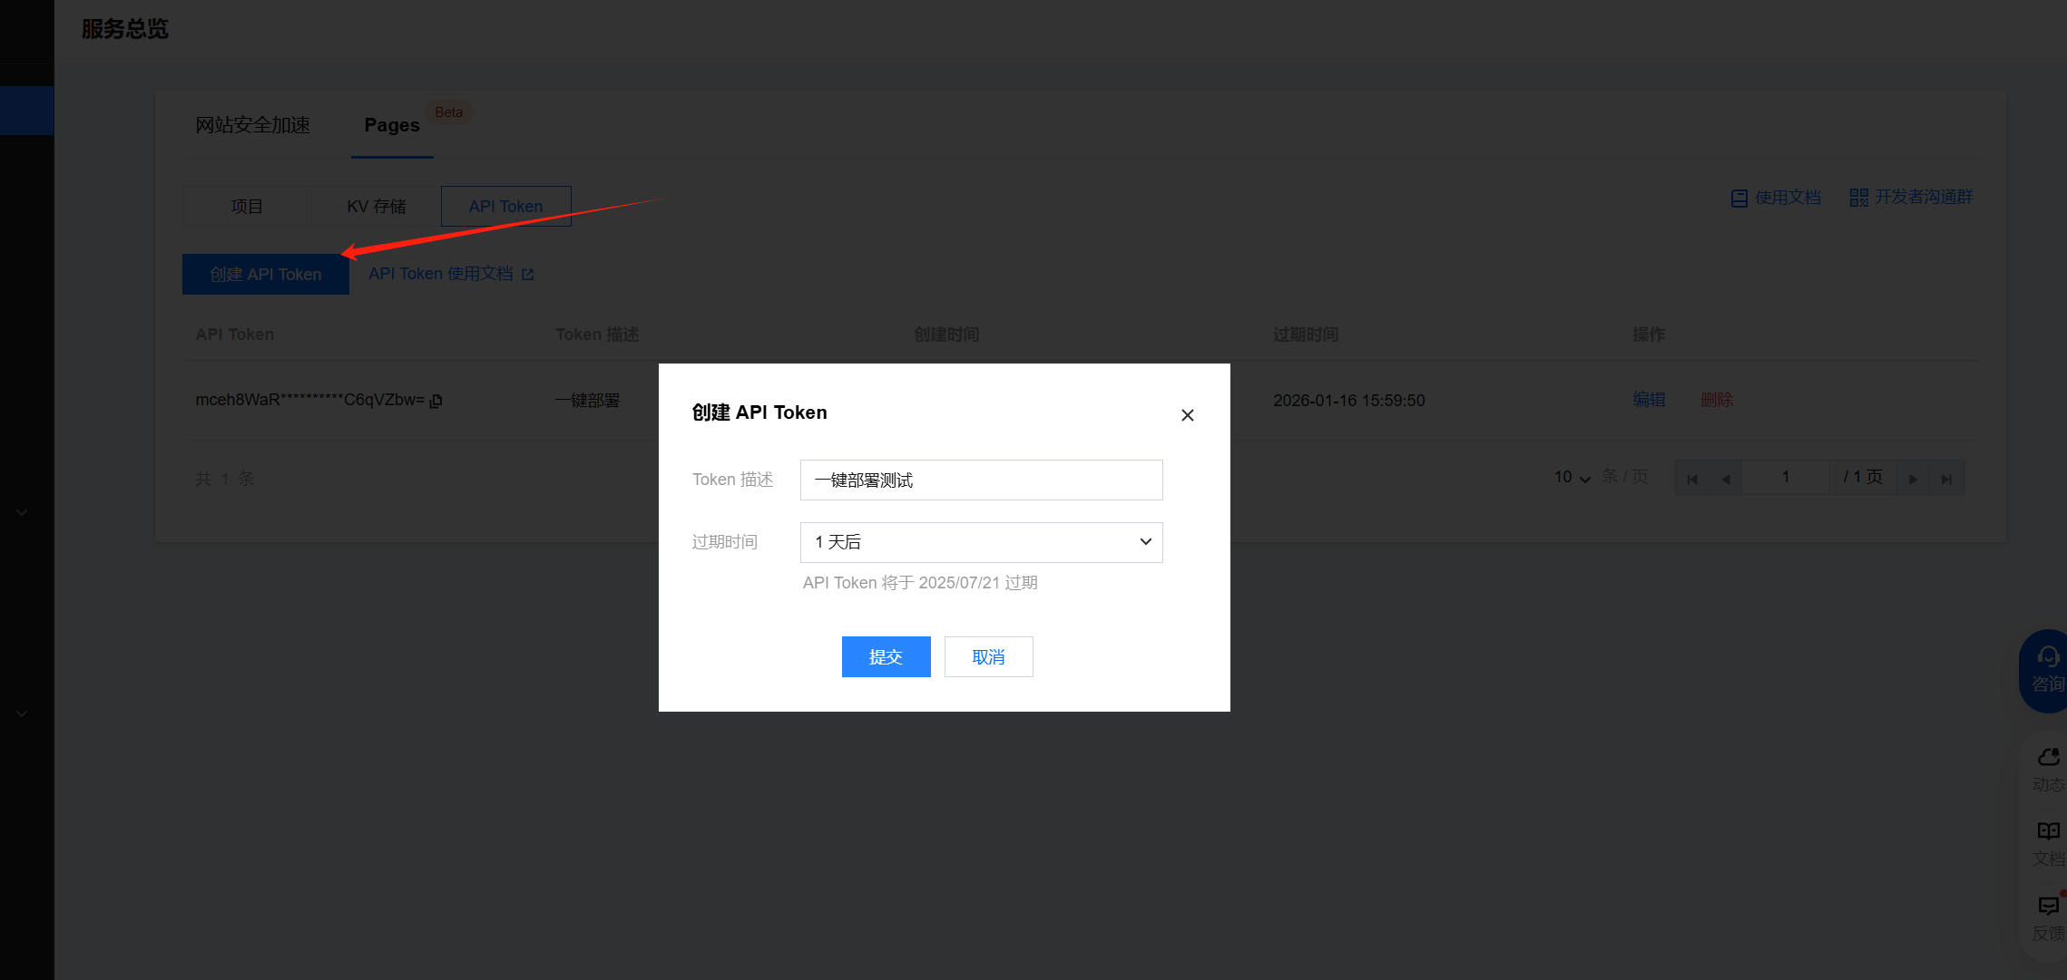2067x980 pixels.
Task: Open the 使用文档 link at top right
Action: pyautogui.click(x=1776, y=198)
